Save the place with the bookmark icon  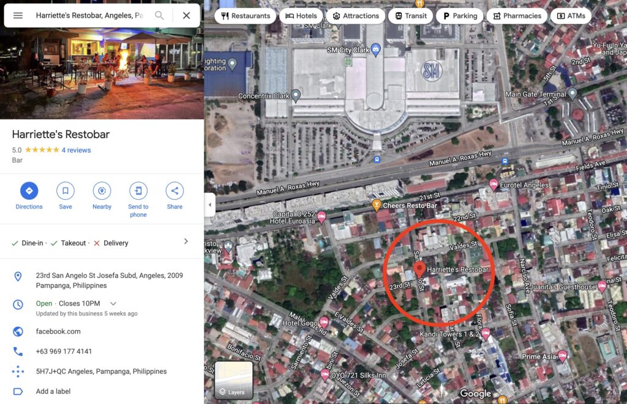66,191
